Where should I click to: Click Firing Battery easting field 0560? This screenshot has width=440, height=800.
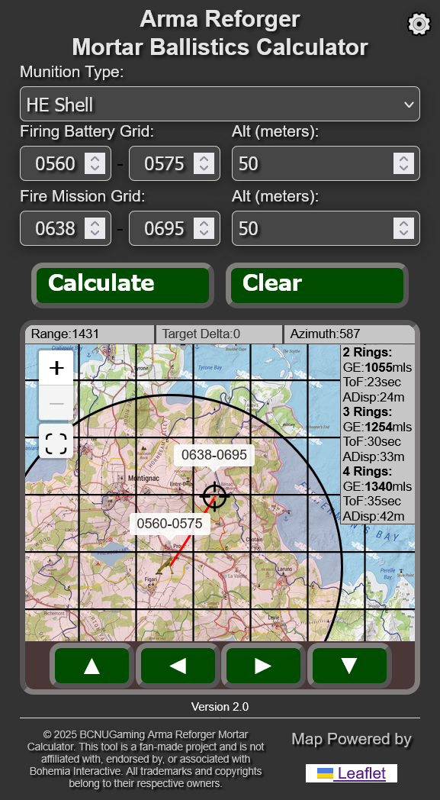(66, 163)
